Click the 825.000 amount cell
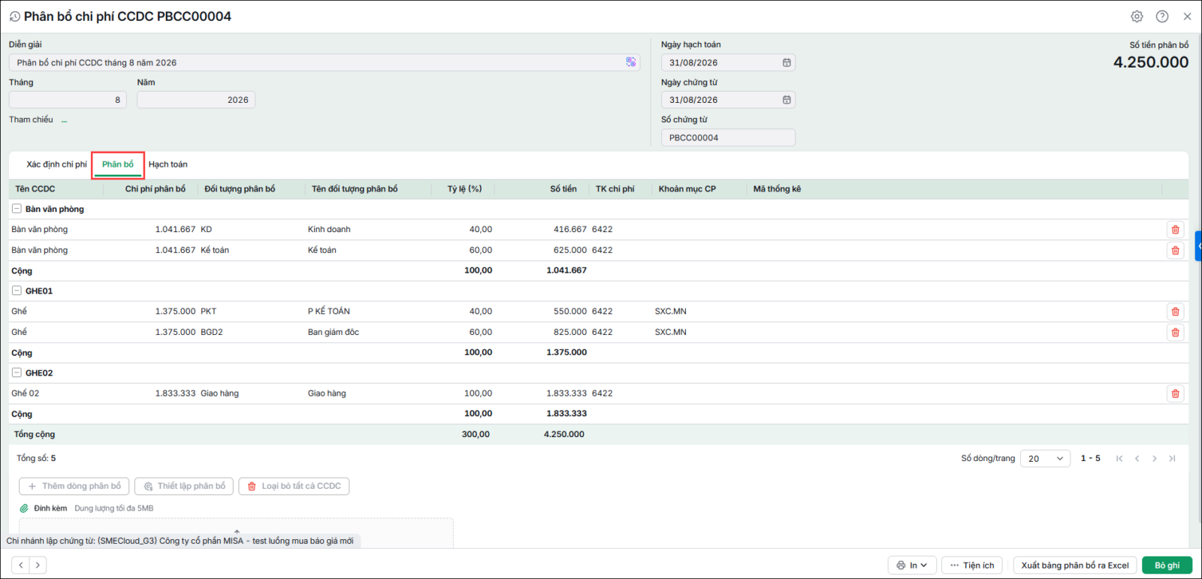The width and height of the screenshot is (1202, 579). (570, 332)
